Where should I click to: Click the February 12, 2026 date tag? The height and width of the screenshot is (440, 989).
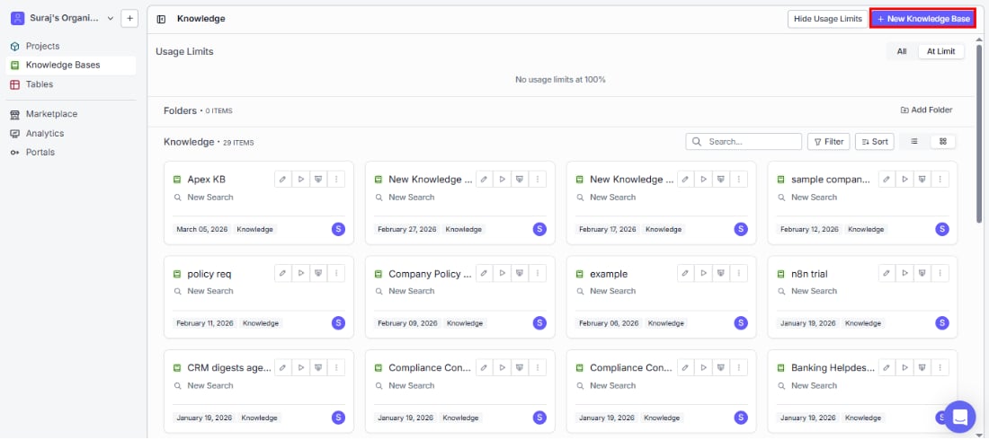coord(809,230)
